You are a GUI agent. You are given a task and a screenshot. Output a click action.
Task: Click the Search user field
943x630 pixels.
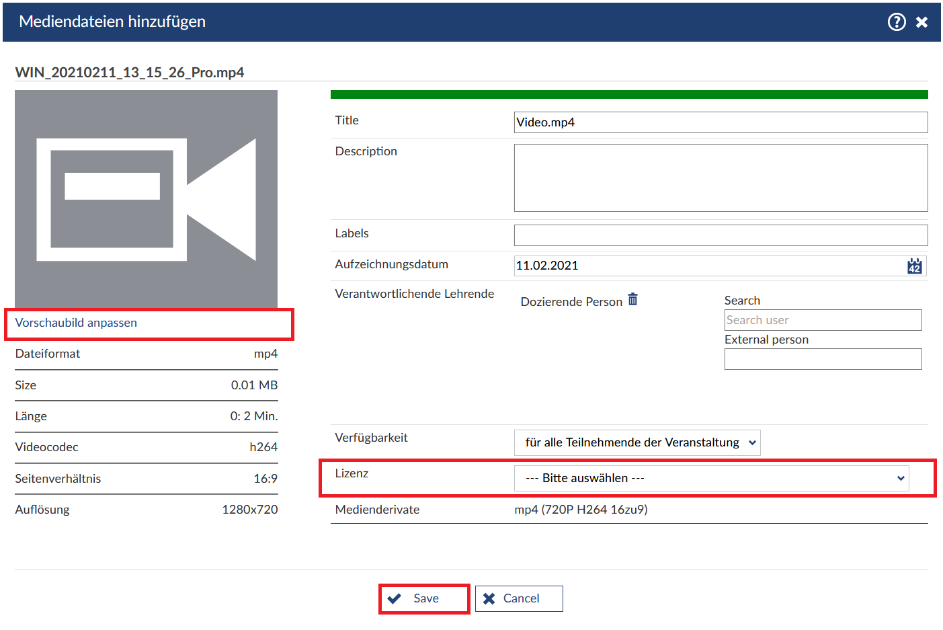(822, 320)
